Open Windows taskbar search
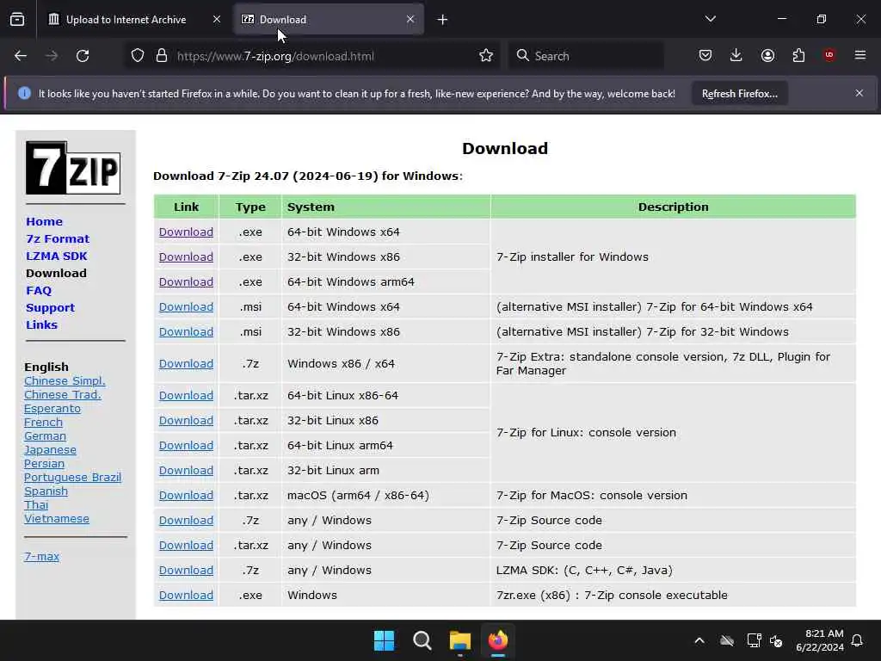The height and width of the screenshot is (661, 881). [422, 640]
